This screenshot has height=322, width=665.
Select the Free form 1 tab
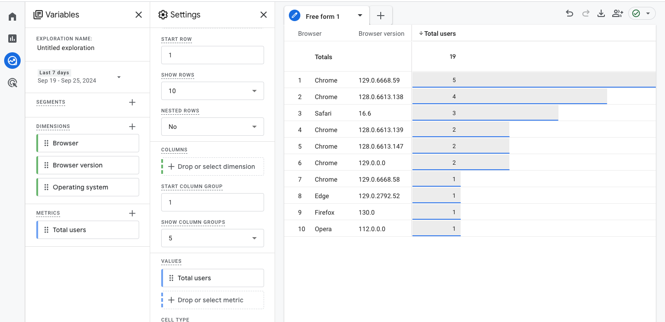(x=323, y=17)
